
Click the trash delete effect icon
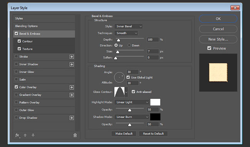tap(75, 135)
